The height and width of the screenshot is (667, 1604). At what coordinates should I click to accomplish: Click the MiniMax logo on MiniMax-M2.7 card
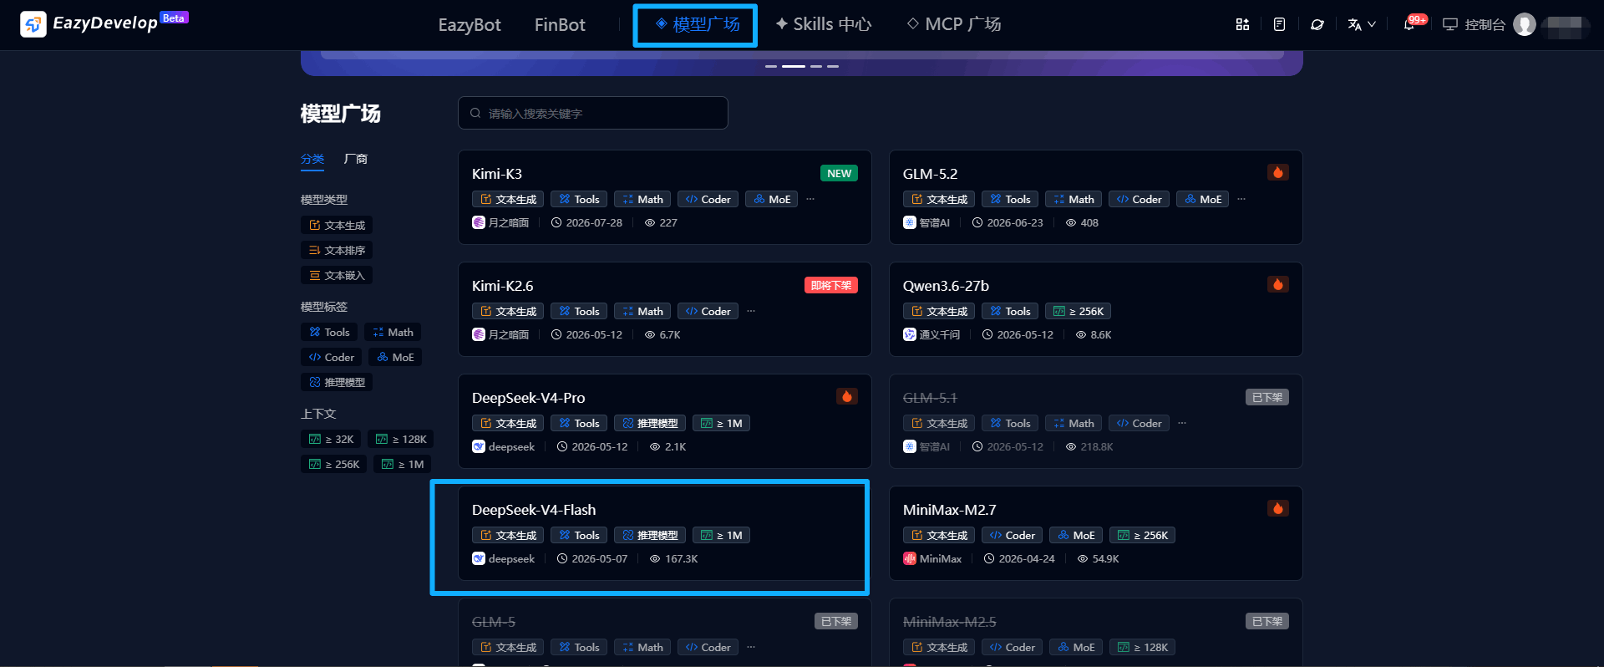[910, 558]
